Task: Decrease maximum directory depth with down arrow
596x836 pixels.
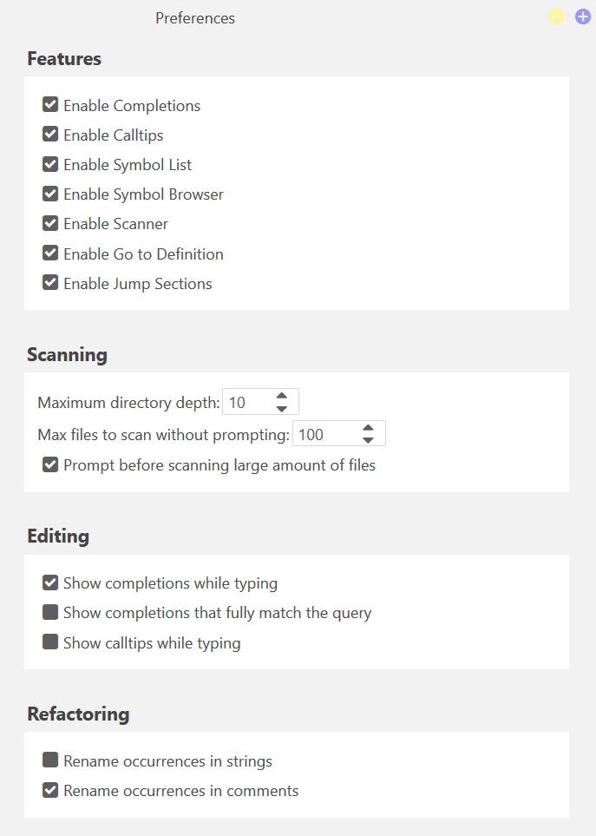Action: click(x=282, y=407)
